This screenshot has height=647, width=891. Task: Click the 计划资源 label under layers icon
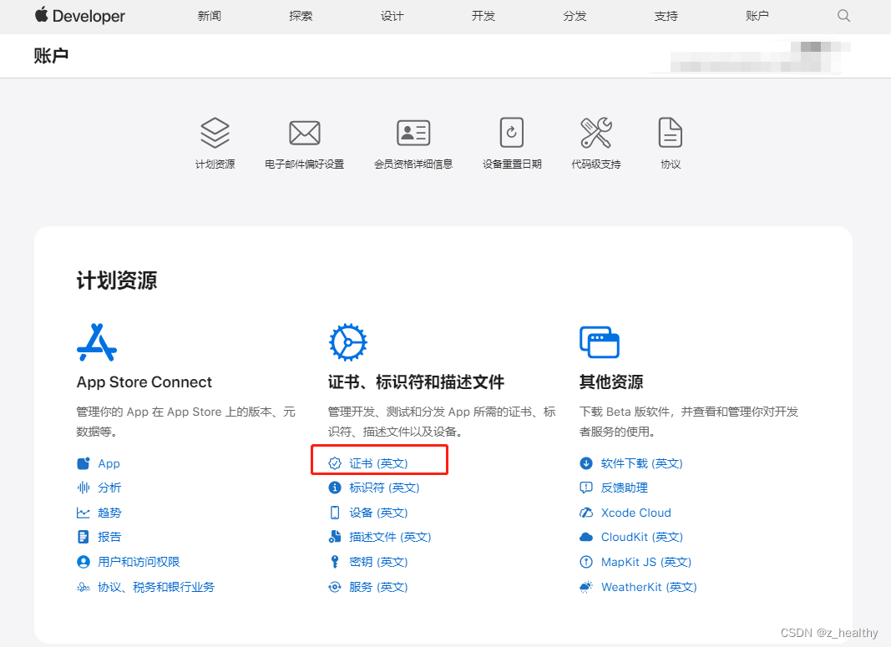pyautogui.click(x=215, y=164)
